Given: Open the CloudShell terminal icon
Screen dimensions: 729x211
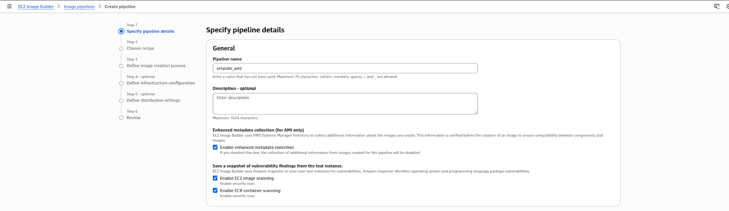Looking at the screenshot, I should point(717,6).
